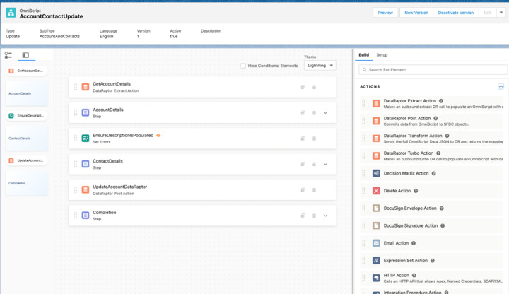Click the Preview button
Image resolution: width=509 pixels, height=294 pixels.
[x=385, y=13]
